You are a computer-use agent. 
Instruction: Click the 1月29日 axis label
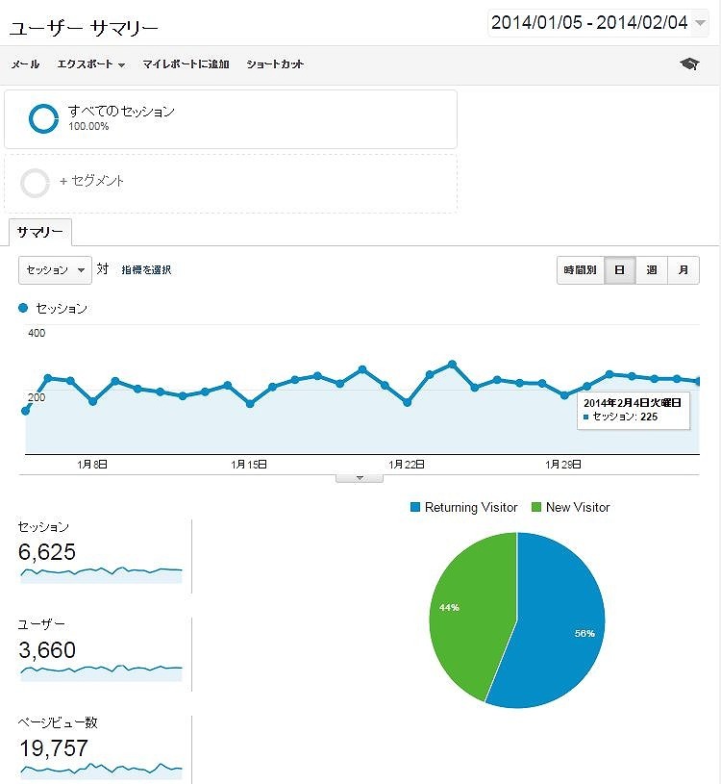pos(563,465)
